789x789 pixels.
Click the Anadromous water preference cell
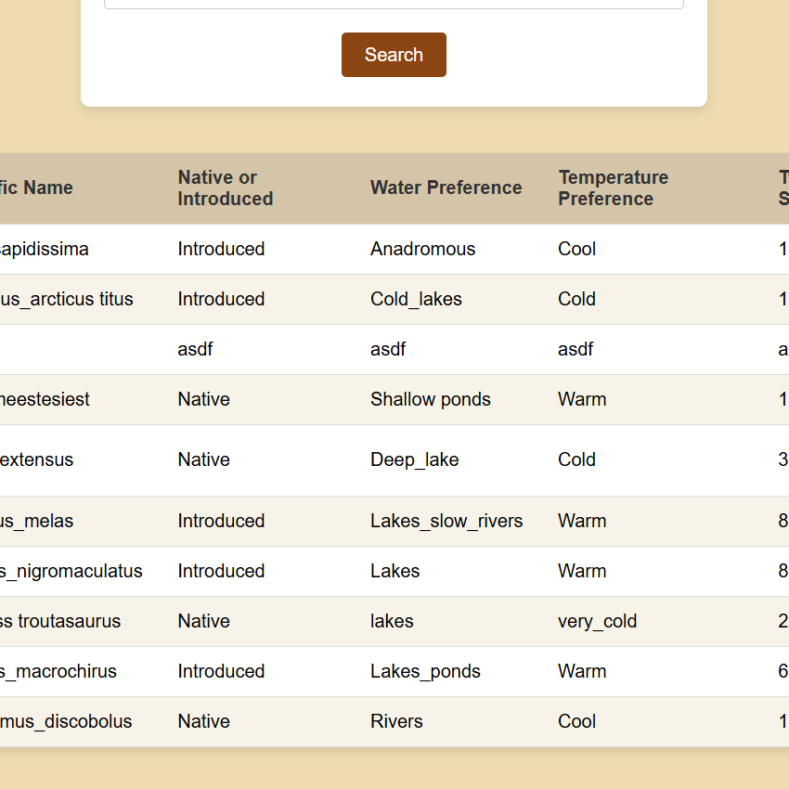coord(422,249)
